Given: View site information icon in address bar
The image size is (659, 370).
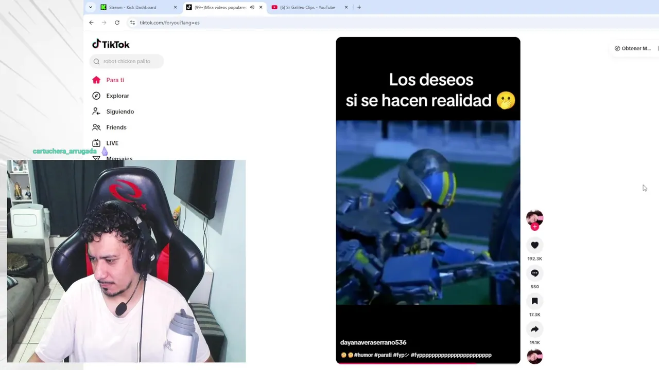Looking at the screenshot, I should coord(132,23).
